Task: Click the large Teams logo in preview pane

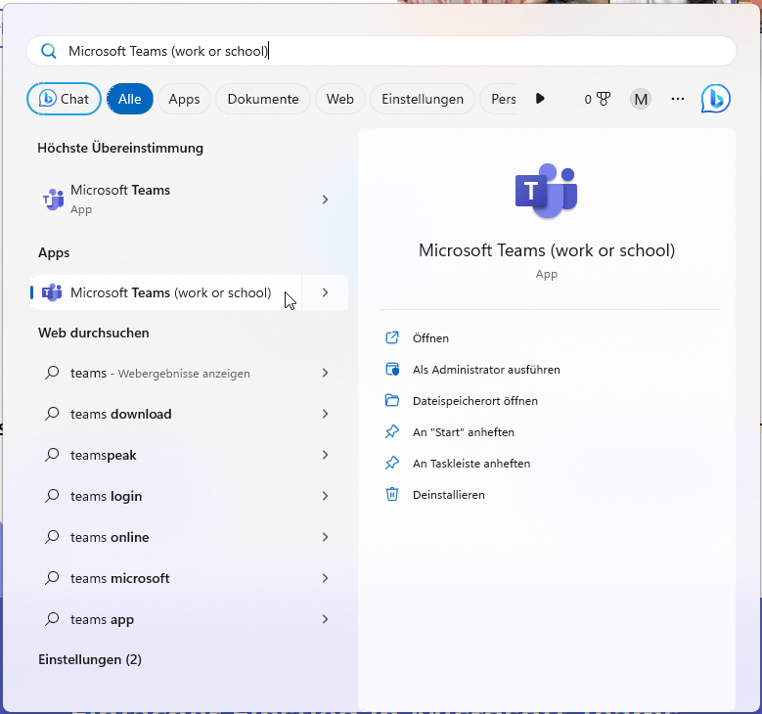Action: (546, 192)
